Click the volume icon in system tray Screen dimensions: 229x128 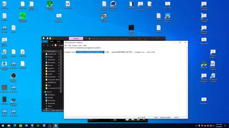[213, 126]
